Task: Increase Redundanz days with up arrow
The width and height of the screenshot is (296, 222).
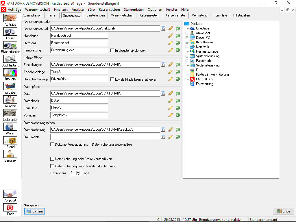Action: coord(78,172)
